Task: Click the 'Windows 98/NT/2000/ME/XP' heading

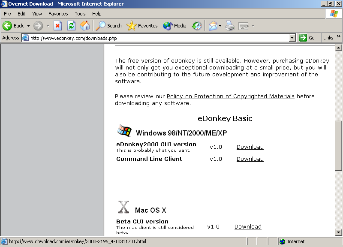Action: 181,133
